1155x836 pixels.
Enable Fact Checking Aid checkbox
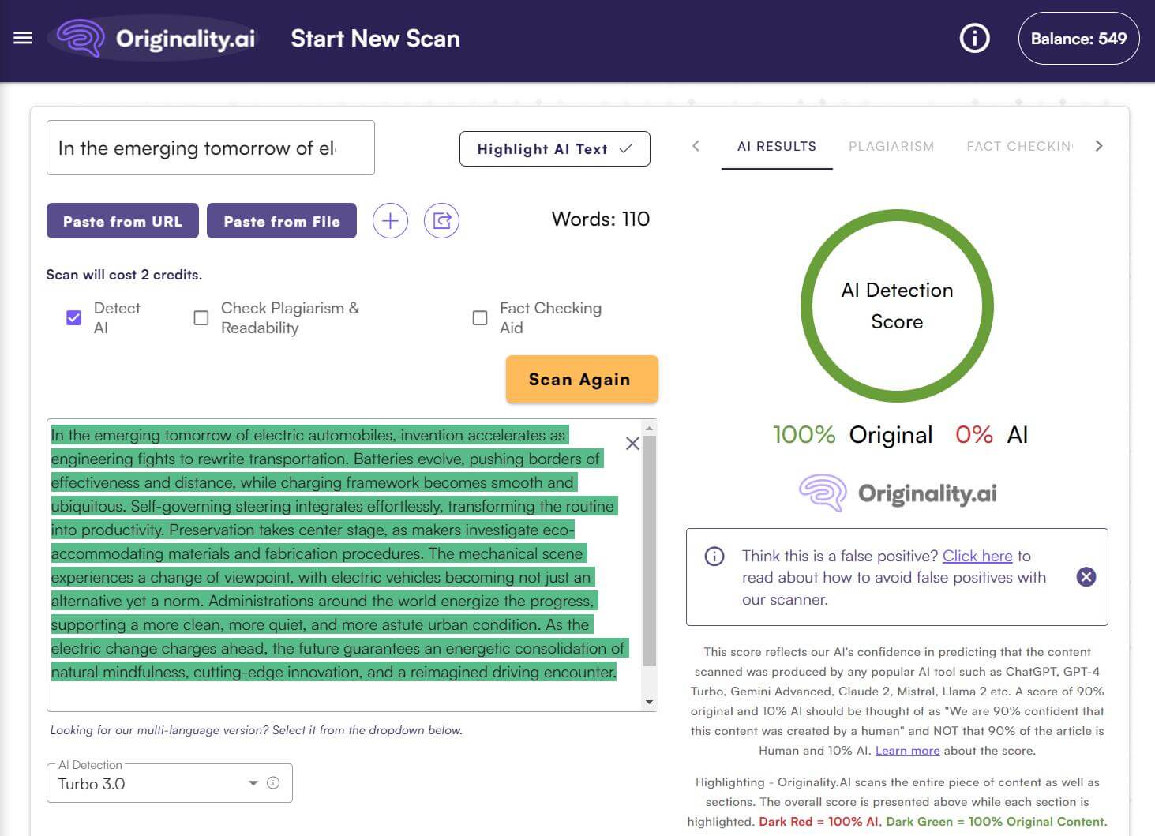479,317
